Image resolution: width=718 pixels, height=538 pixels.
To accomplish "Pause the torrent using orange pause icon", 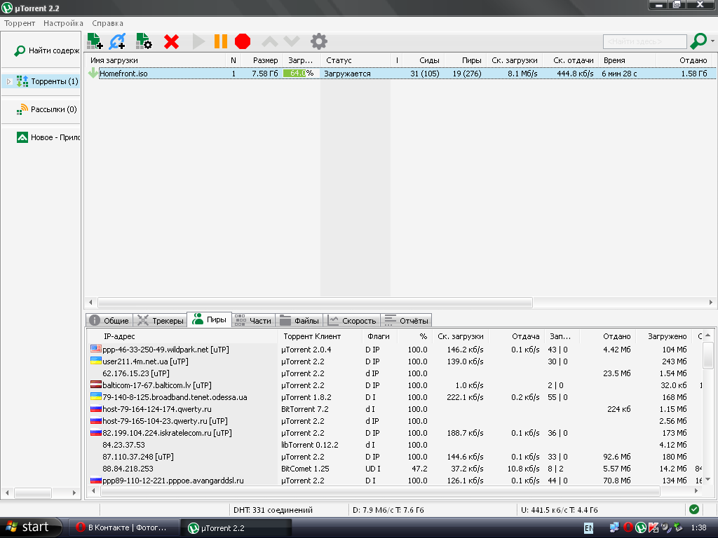I will click(x=220, y=41).
